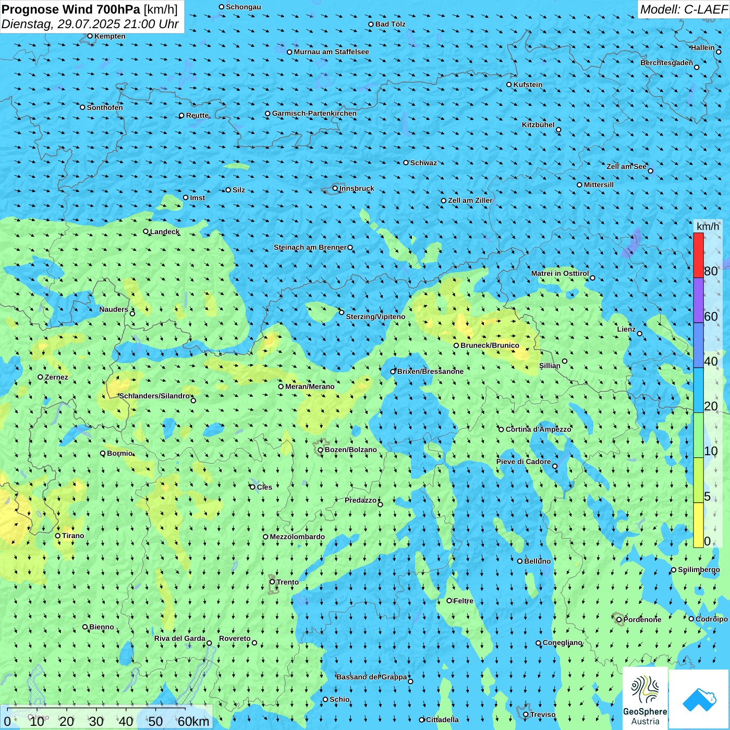
Task: Pick the dark blue legend segment between 40 and 60
Action: point(698,345)
